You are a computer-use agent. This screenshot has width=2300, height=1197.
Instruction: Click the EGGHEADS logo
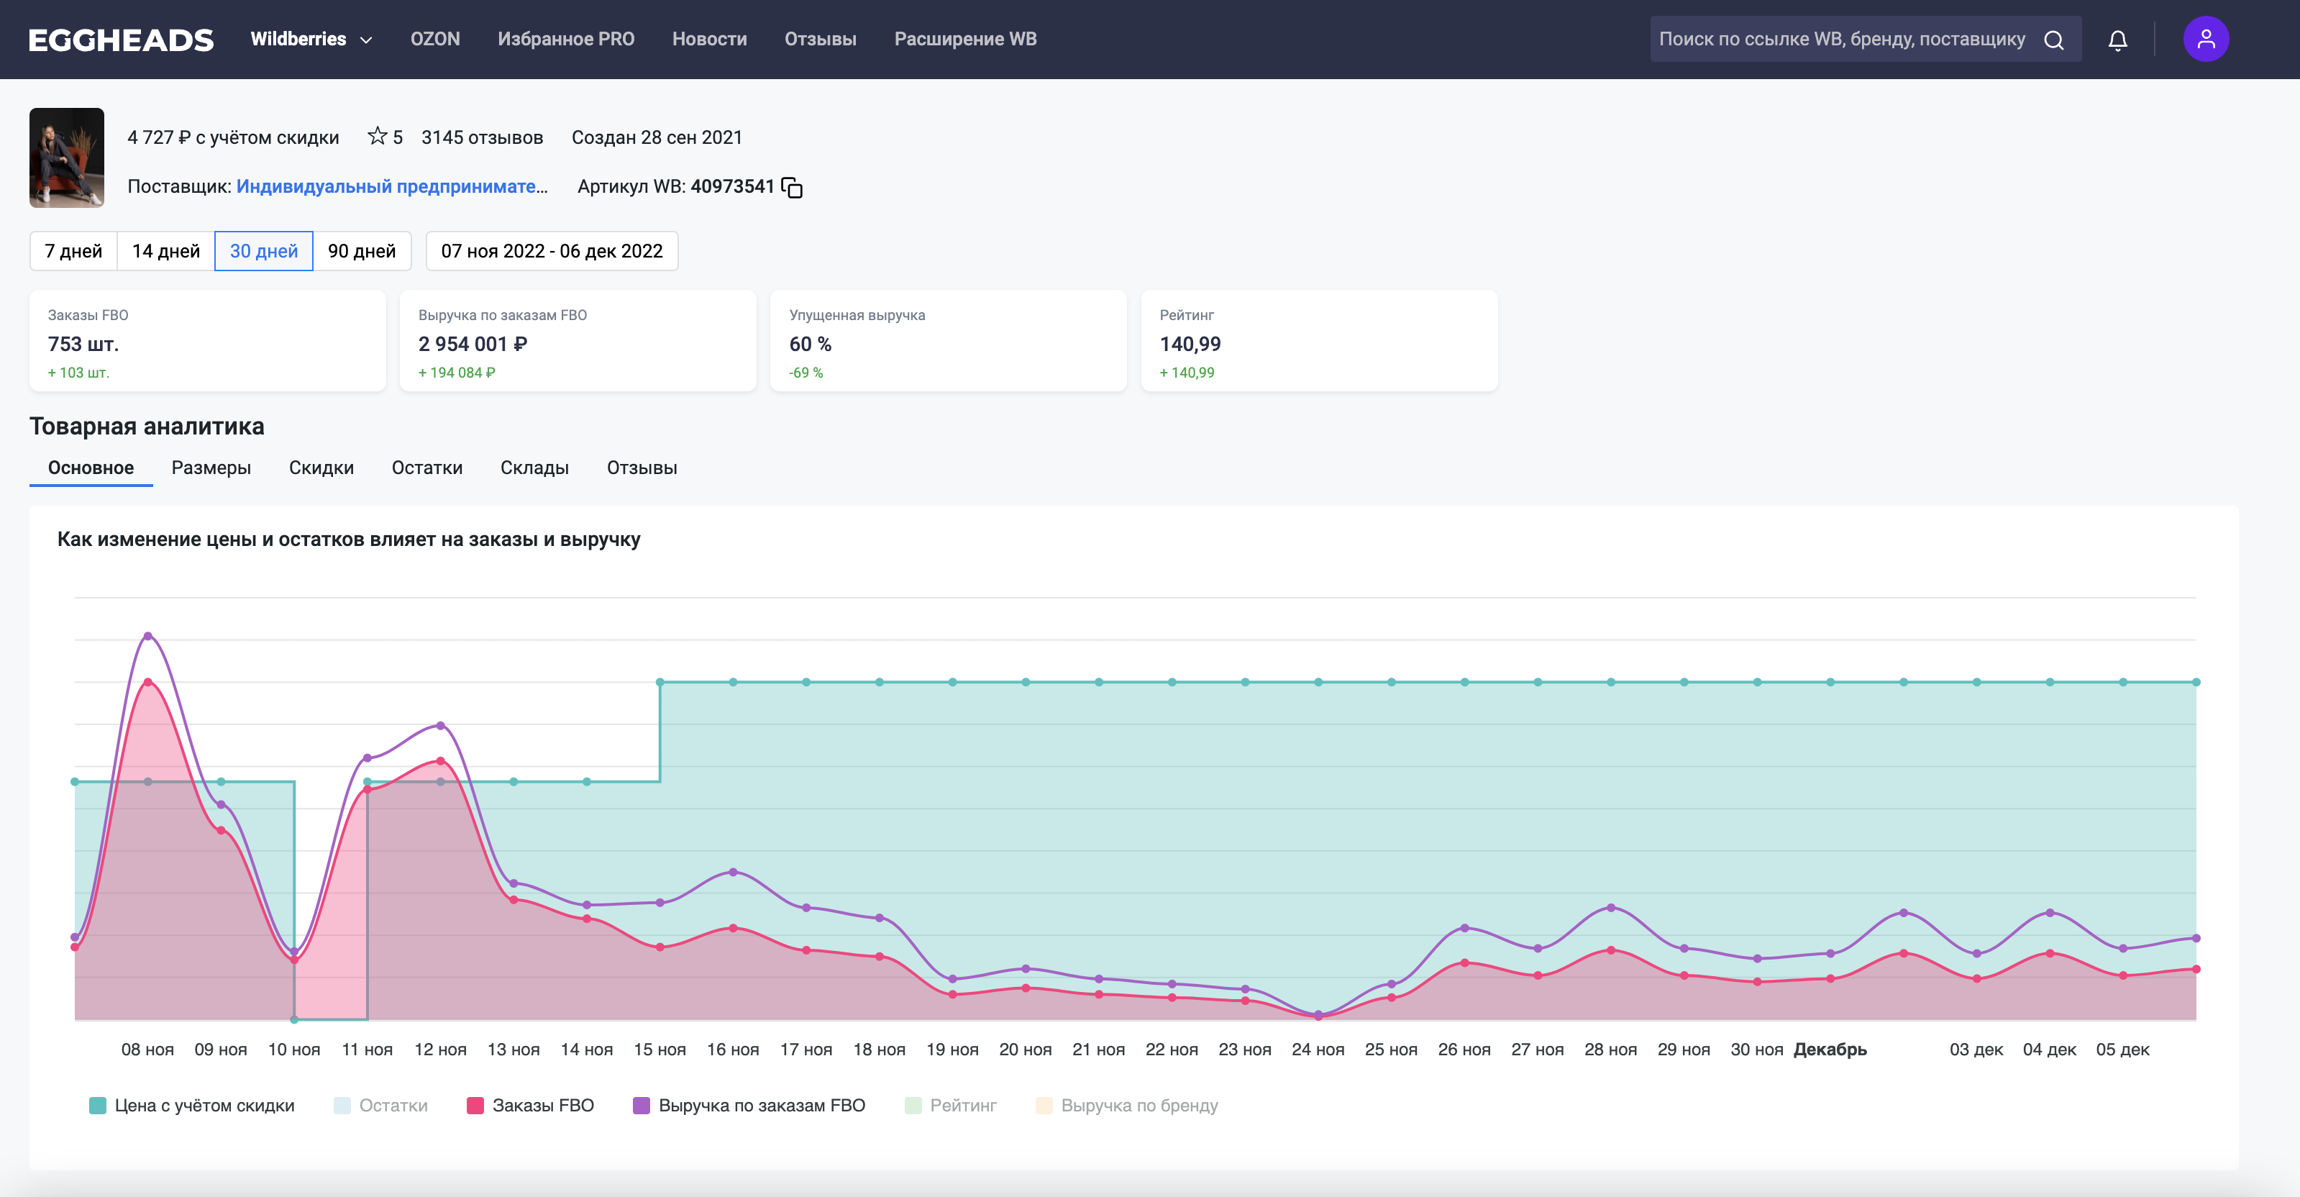coord(121,40)
